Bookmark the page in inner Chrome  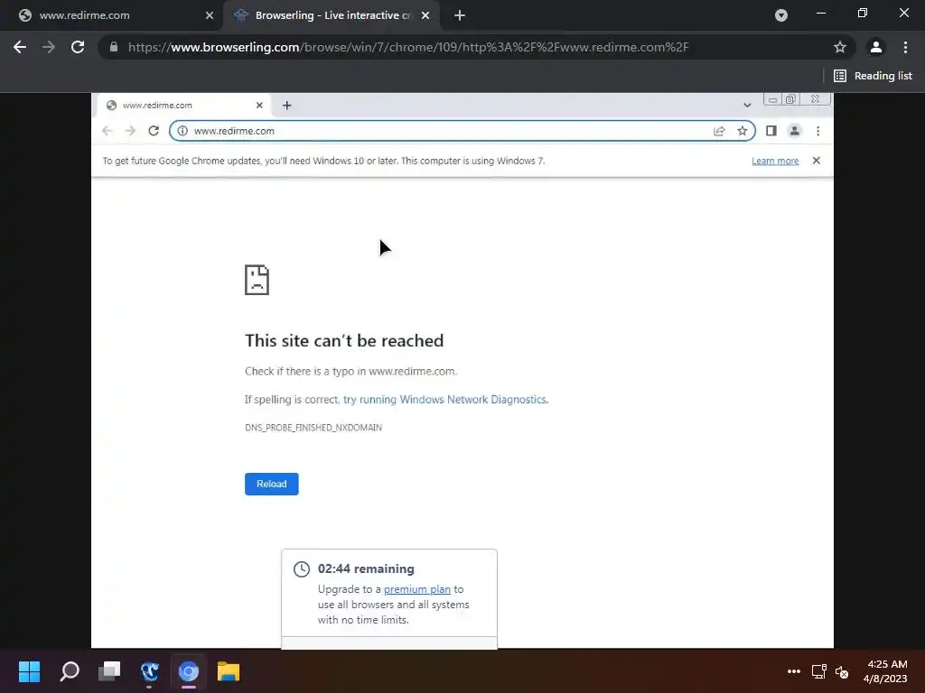pyautogui.click(x=743, y=131)
